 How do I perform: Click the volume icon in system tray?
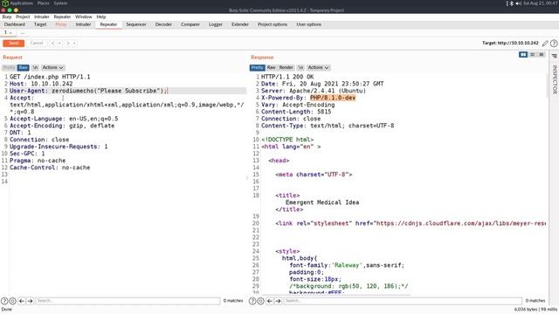pyautogui.click(x=518, y=3)
